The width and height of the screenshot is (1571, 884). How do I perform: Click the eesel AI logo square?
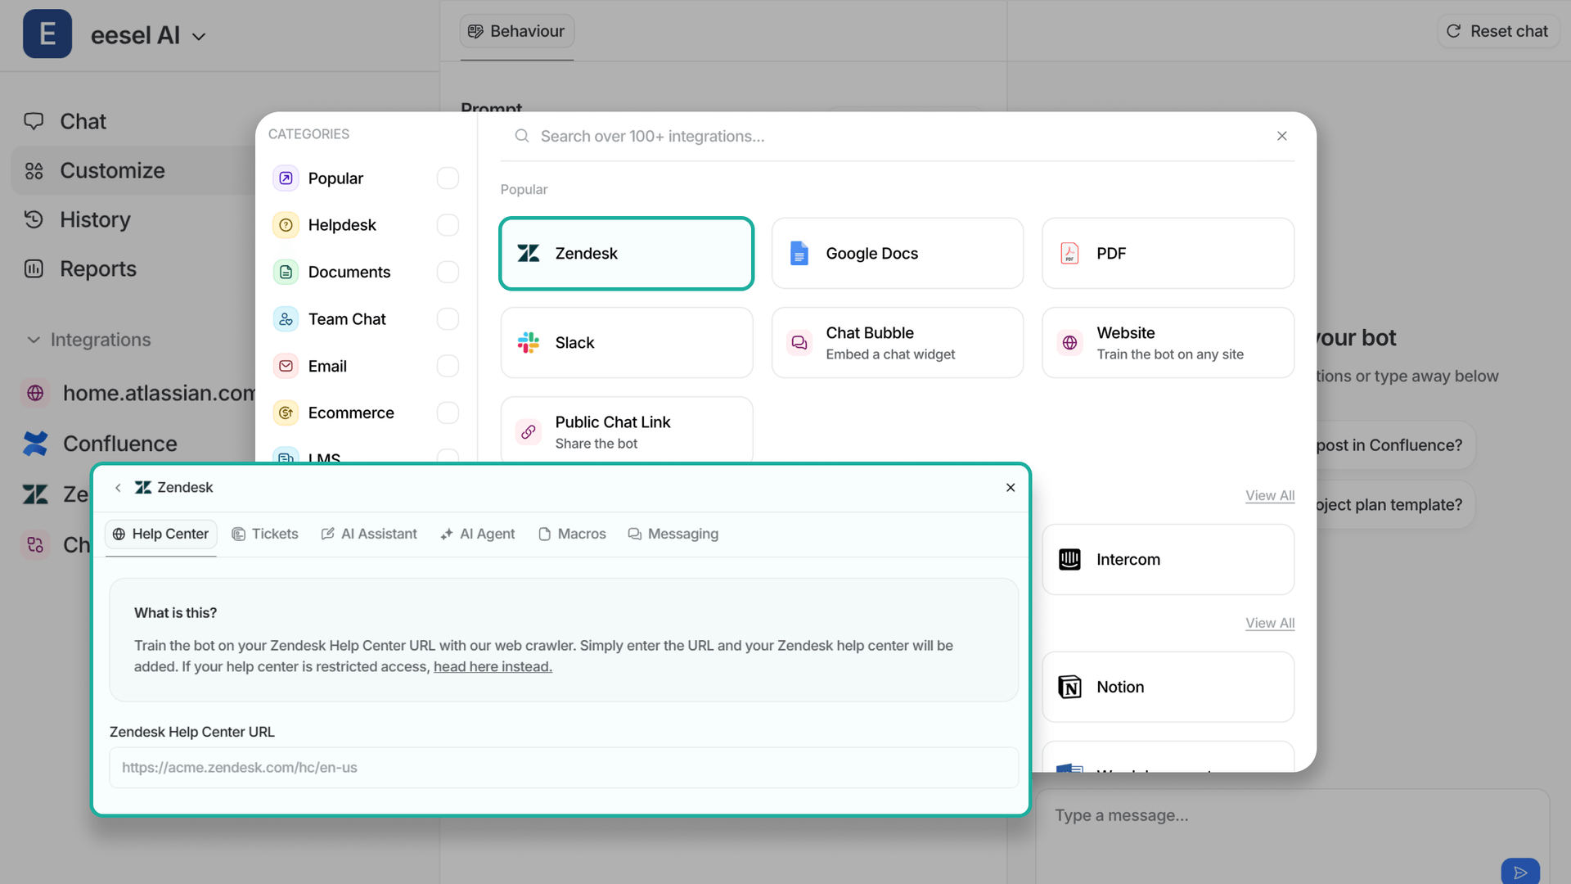pyautogui.click(x=47, y=34)
